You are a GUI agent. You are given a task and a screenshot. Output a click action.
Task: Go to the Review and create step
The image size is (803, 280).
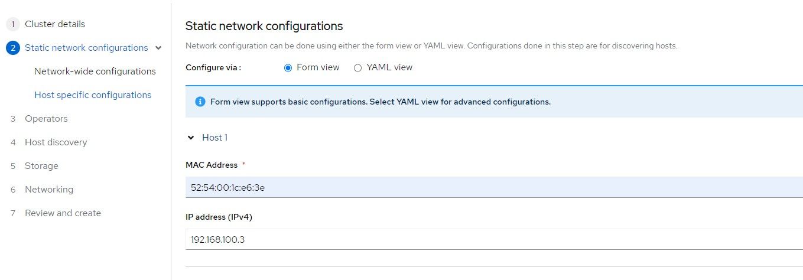coord(63,213)
